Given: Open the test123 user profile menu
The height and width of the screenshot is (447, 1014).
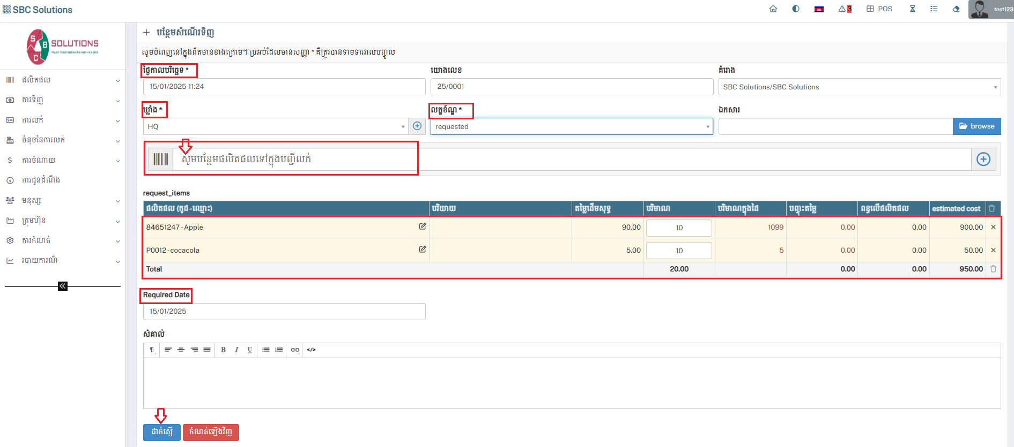Looking at the screenshot, I should (991, 9).
